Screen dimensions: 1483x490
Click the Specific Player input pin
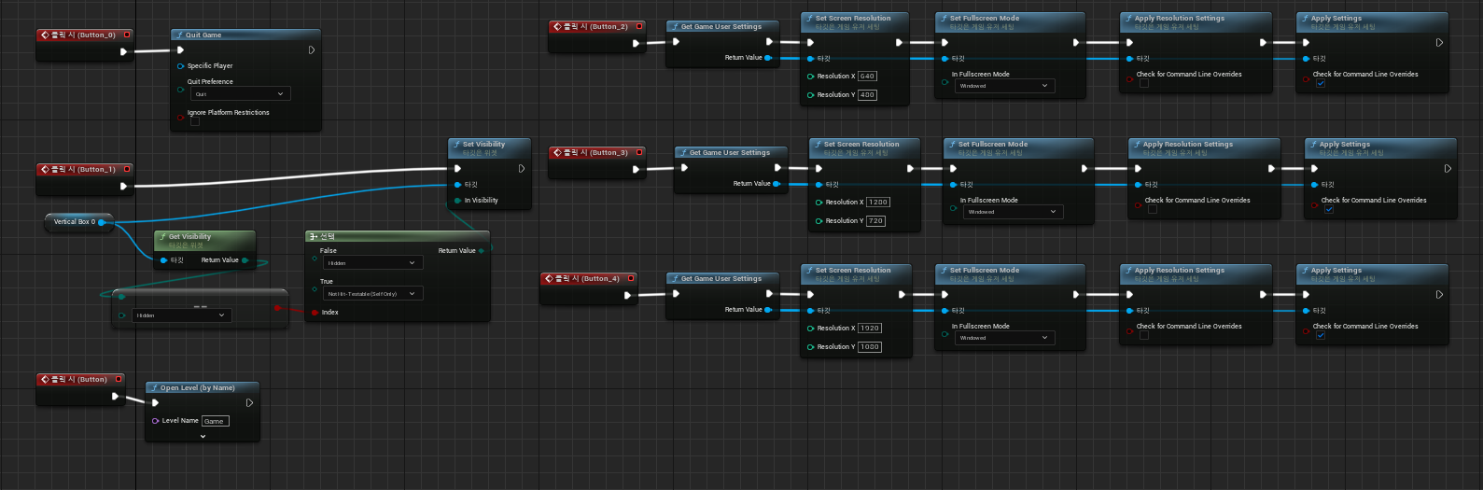(x=180, y=66)
